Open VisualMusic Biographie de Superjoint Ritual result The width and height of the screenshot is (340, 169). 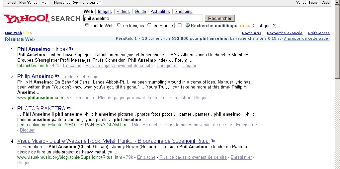[x=114, y=141]
